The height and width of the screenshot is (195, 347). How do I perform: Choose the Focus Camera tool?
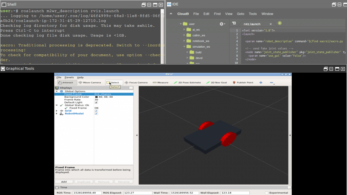coord(136,82)
